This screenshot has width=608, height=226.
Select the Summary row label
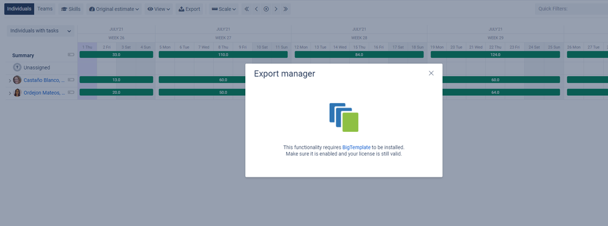(23, 55)
